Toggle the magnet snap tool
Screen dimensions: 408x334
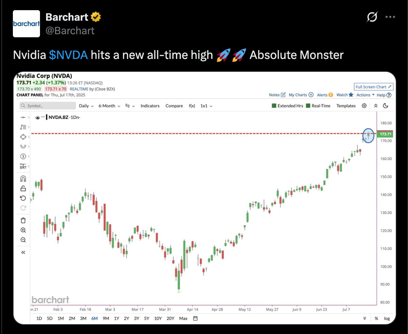tap(23, 179)
